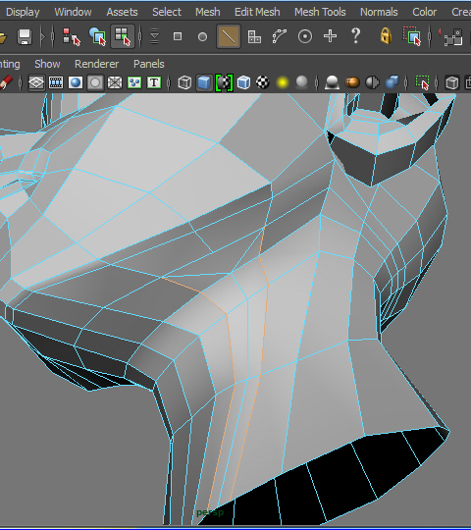Expand collapsed toolbar arrow next to save

(x=42, y=36)
